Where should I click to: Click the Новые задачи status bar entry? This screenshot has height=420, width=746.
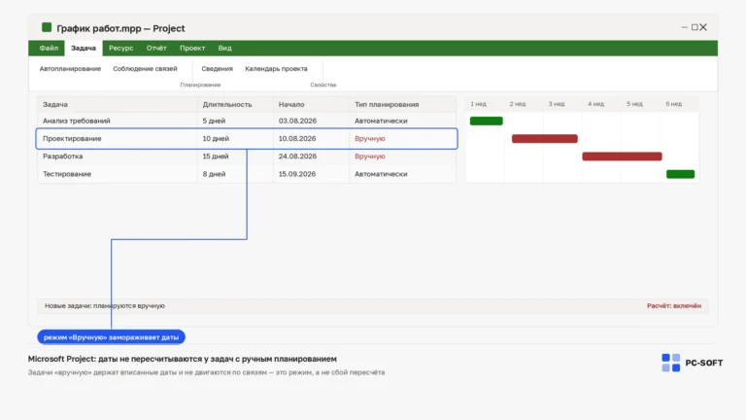105,305
